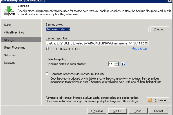Click the Map backup link

139,48
